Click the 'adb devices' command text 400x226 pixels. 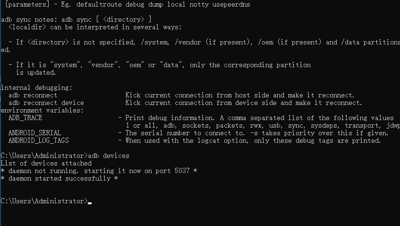(109, 156)
